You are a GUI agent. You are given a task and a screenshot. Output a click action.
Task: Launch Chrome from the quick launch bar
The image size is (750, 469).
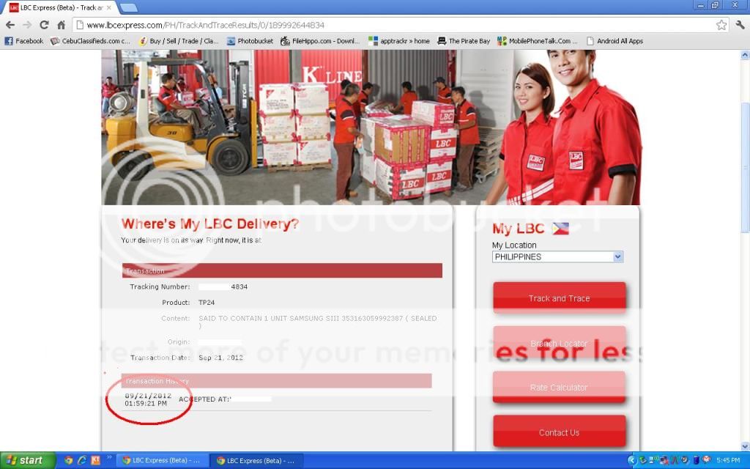point(68,460)
